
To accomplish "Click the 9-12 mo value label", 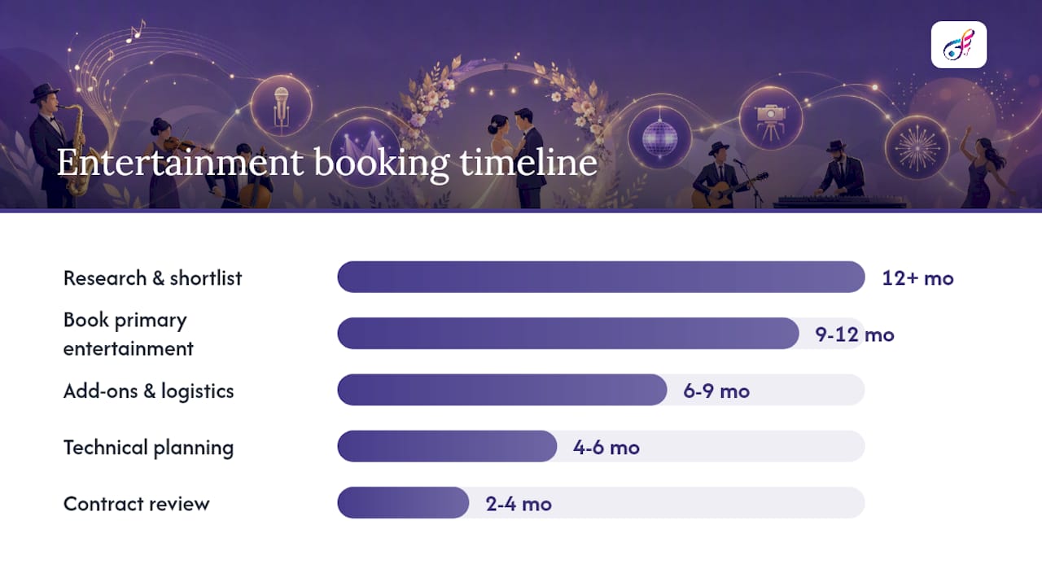I will coord(855,335).
